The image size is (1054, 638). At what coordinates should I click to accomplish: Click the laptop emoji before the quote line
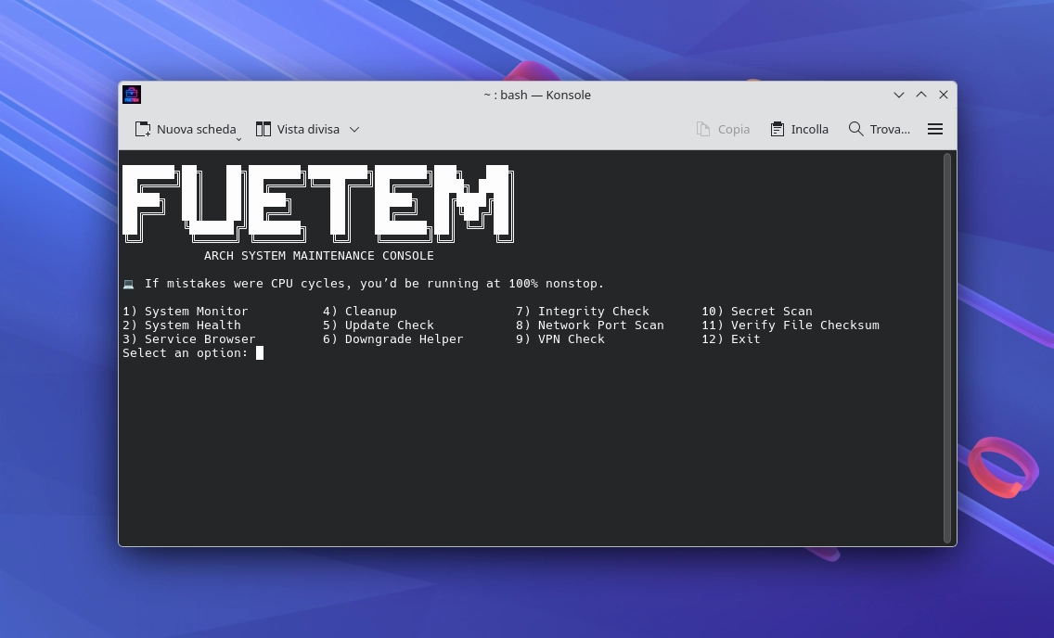click(128, 284)
